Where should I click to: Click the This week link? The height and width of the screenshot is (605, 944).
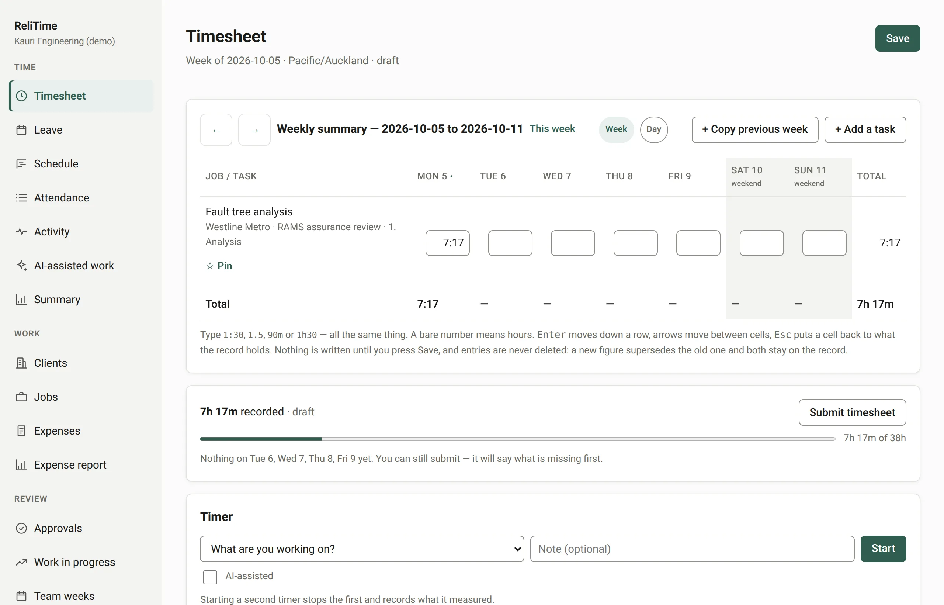[552, 129]
